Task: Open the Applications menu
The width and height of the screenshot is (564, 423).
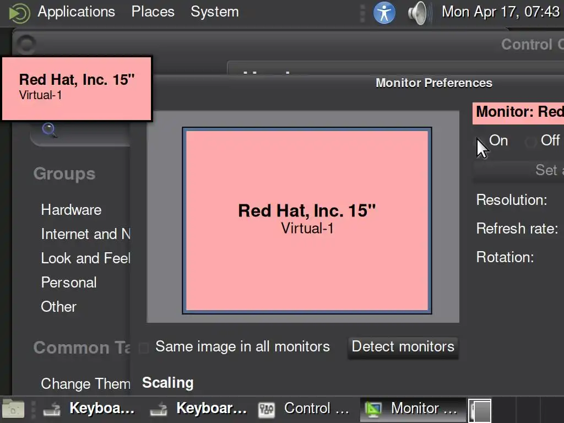Action: coord(76,12)
